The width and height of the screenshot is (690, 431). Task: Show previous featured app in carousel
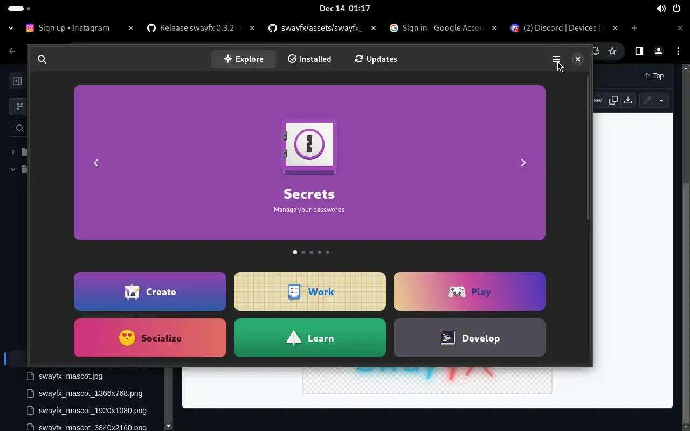(96, 163)
